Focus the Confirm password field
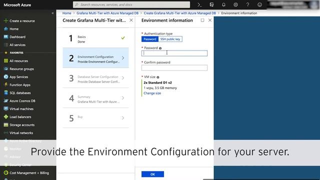Viewport: 320px width, 180px height. click(174, 68)
